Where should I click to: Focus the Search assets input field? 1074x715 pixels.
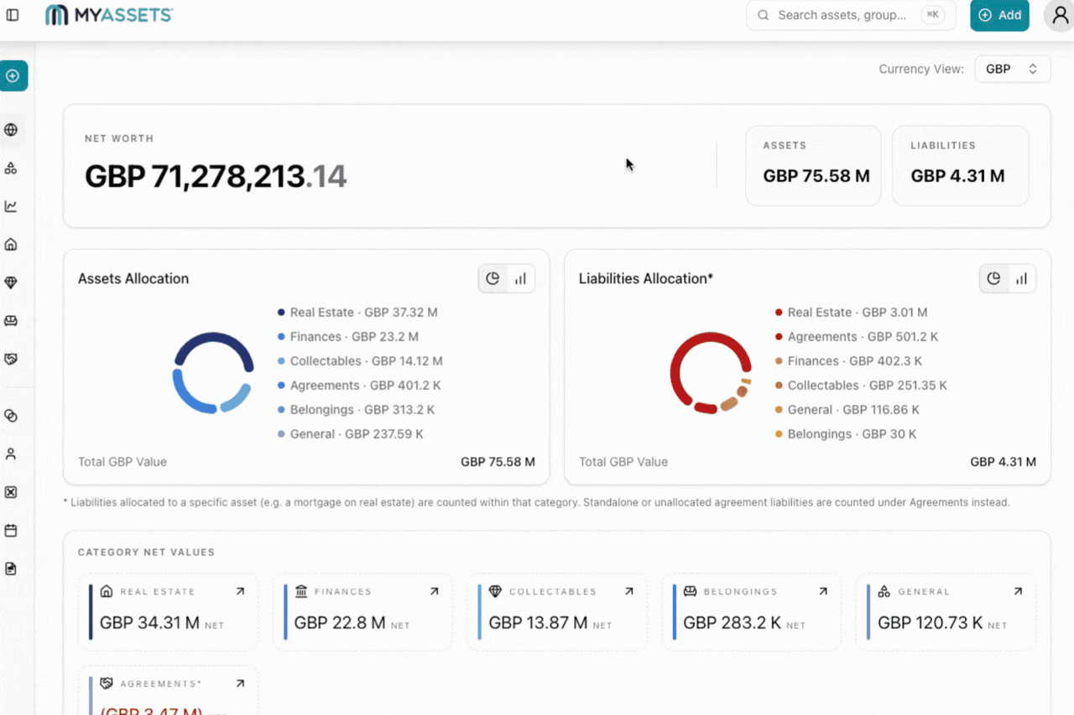pos(851,15)
